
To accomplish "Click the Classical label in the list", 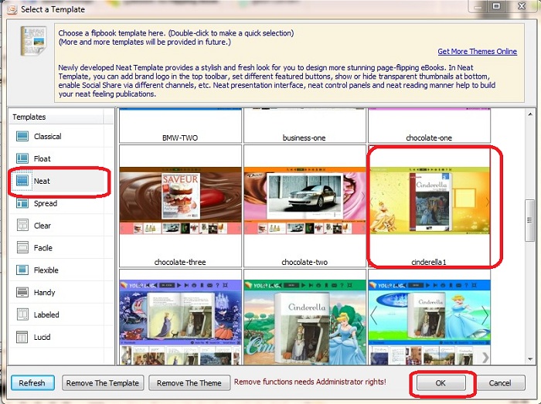I will 48,137.
